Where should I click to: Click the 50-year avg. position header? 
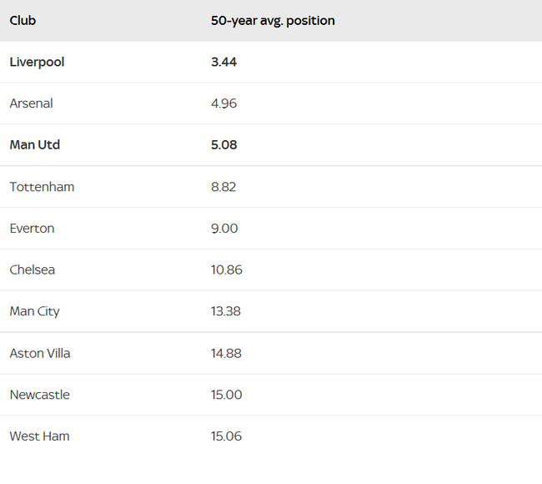[273, 21]
